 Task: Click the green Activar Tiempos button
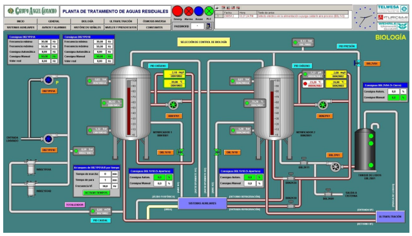(x=97, y=193)
